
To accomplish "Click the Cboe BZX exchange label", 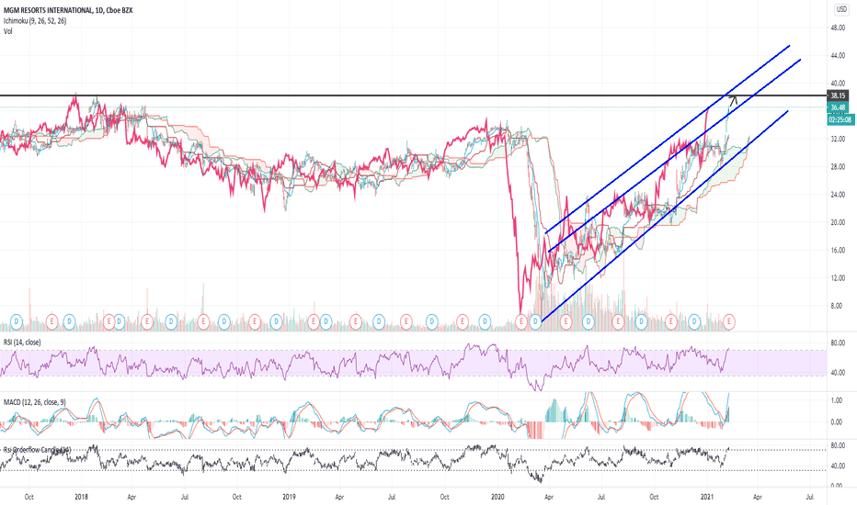I will pos(120,10).
